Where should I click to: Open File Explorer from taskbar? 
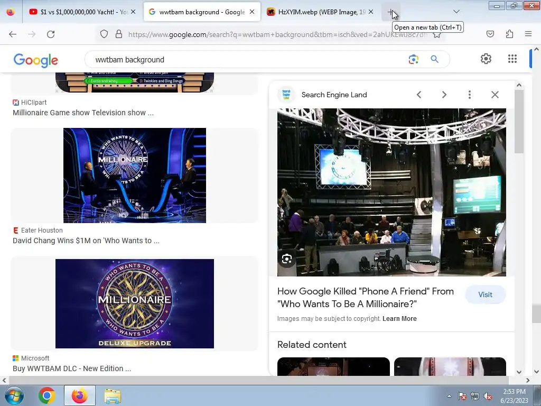(113, 396)
